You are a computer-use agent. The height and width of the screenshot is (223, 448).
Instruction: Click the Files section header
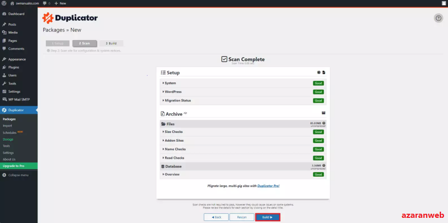[243, 124]
